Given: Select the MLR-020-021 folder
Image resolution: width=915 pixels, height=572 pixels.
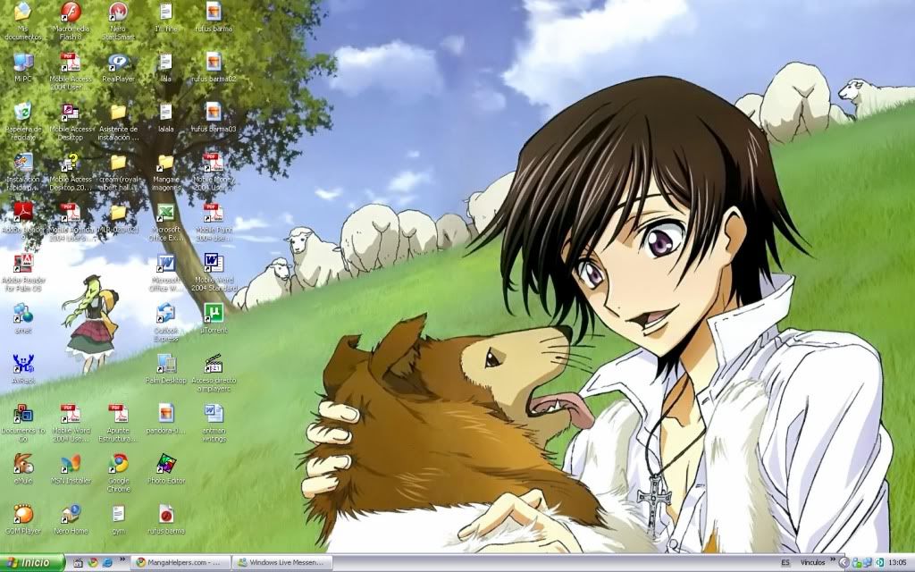Looking at the screenshot, I should tap(119, 218).
